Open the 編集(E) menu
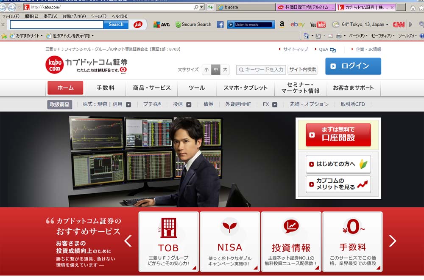Viewport: 424px width, 280px height. [x=31, y=16]
